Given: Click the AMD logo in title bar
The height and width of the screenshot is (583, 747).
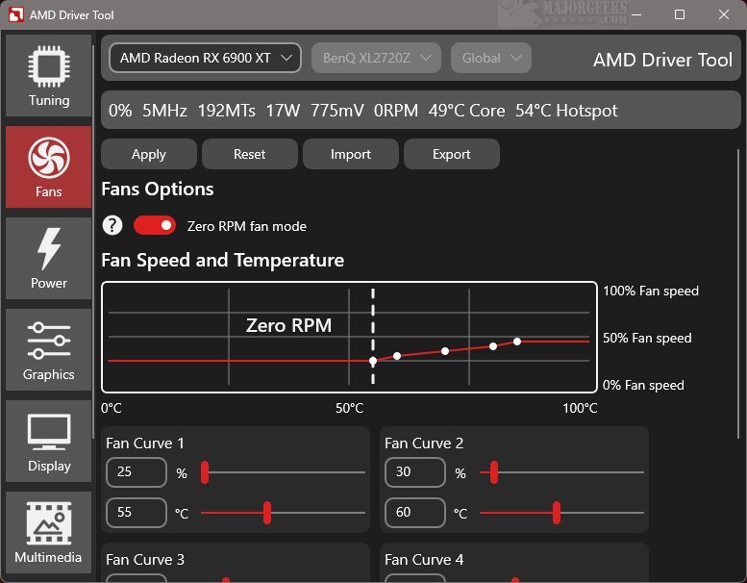Looking at the screenshot, I should [14, 14].
